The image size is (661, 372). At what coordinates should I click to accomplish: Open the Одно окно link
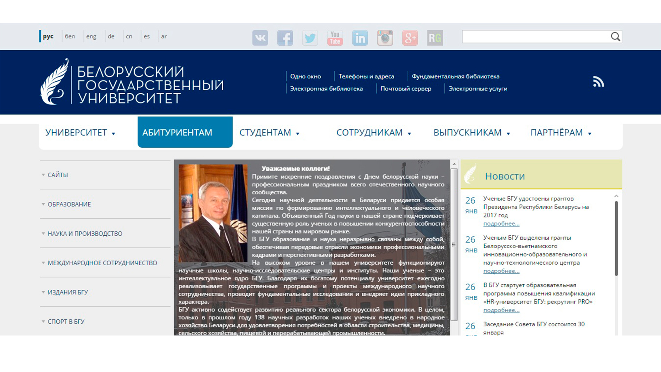306,76
